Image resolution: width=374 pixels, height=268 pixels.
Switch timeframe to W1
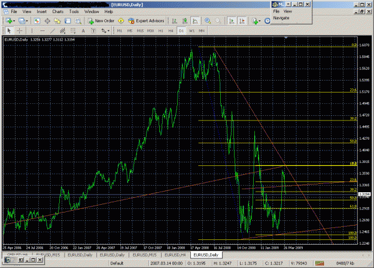pyautogui.click(x=191, y=30)
